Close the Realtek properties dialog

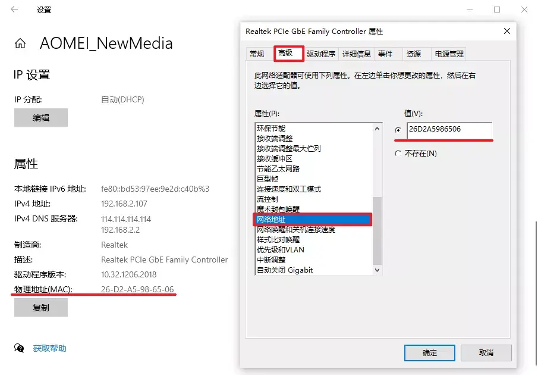(506, 31)
